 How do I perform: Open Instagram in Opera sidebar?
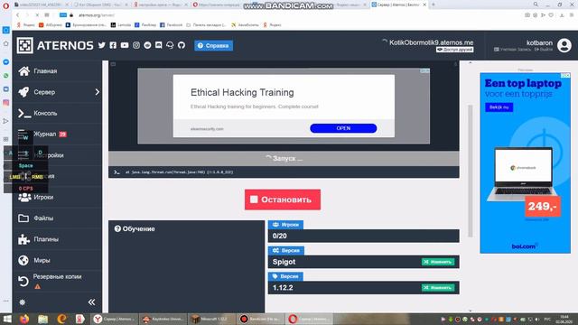(x=6, y=103)
